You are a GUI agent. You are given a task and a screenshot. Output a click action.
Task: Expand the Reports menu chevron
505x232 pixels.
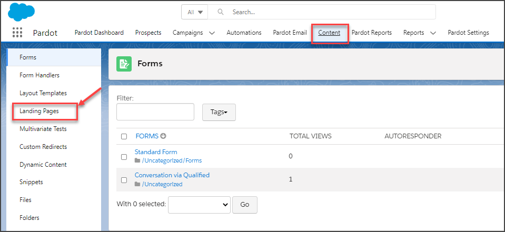pyautogui.click(x=433, y=33)
